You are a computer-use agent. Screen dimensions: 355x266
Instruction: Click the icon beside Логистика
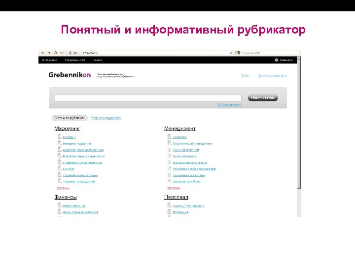[x=169, y=136]
